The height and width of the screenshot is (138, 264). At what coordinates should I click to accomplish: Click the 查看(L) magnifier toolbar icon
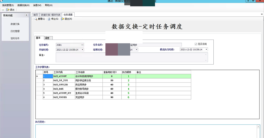36,19
